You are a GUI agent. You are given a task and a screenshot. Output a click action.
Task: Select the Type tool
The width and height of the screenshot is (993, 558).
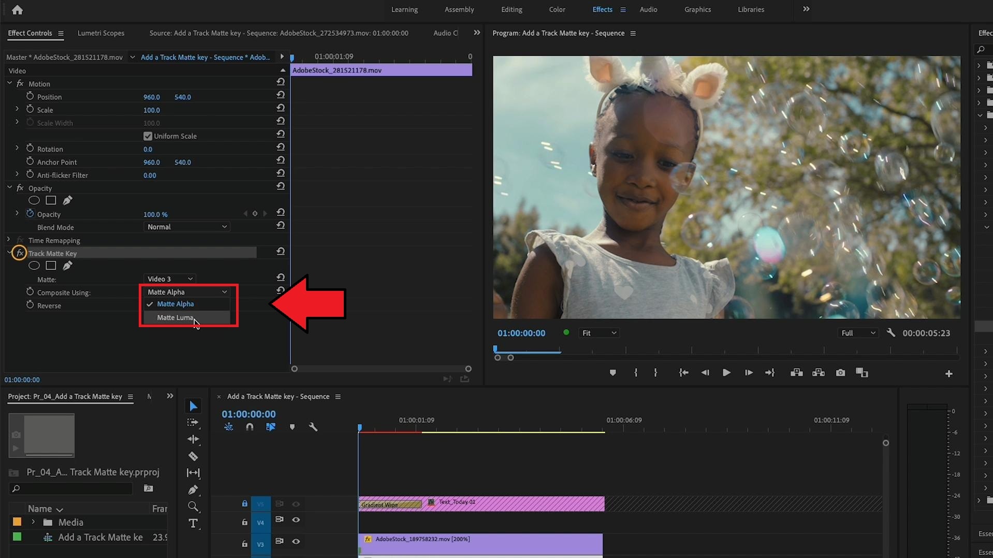tap(193, 523)
